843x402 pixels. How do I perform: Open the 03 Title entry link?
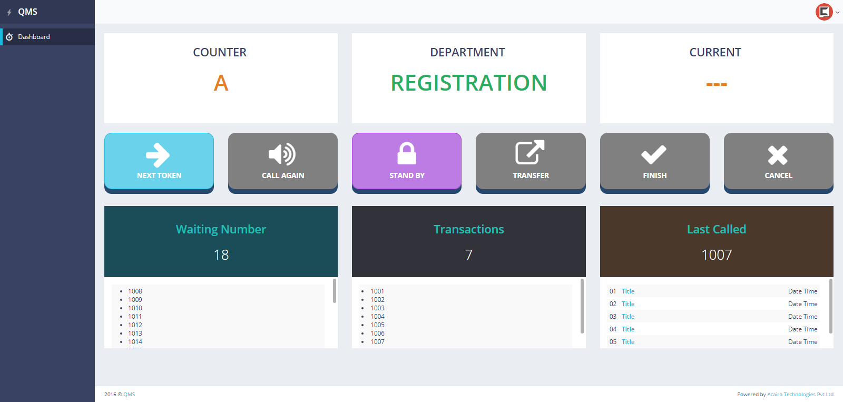(x=628, y=317)
